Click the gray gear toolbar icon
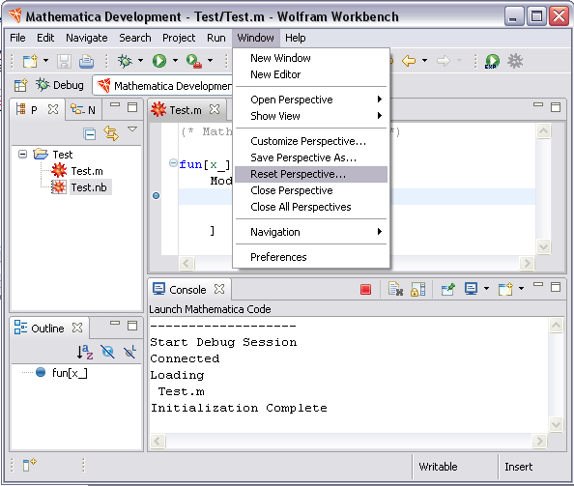 (x=515, y=61)
